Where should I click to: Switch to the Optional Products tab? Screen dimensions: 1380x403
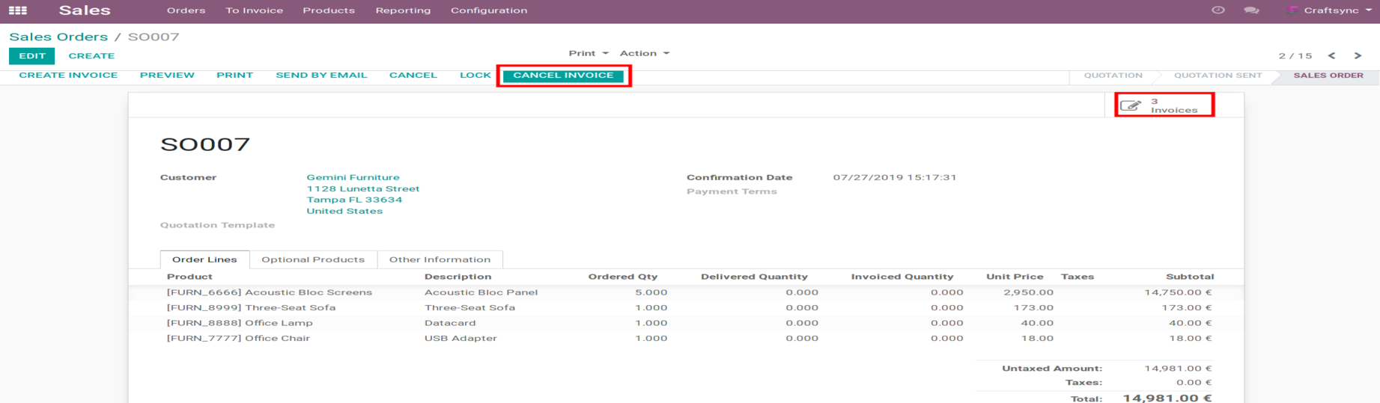point(313,259)
